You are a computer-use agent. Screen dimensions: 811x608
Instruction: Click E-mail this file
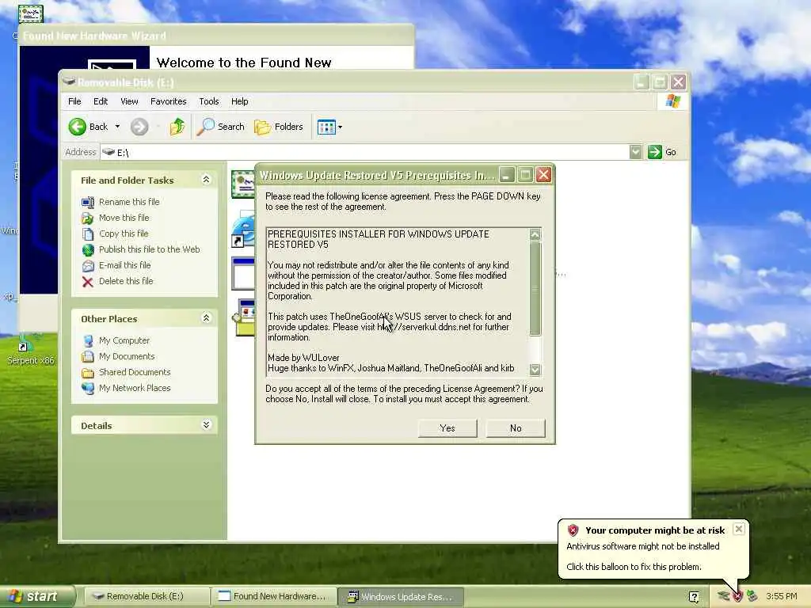124,265
